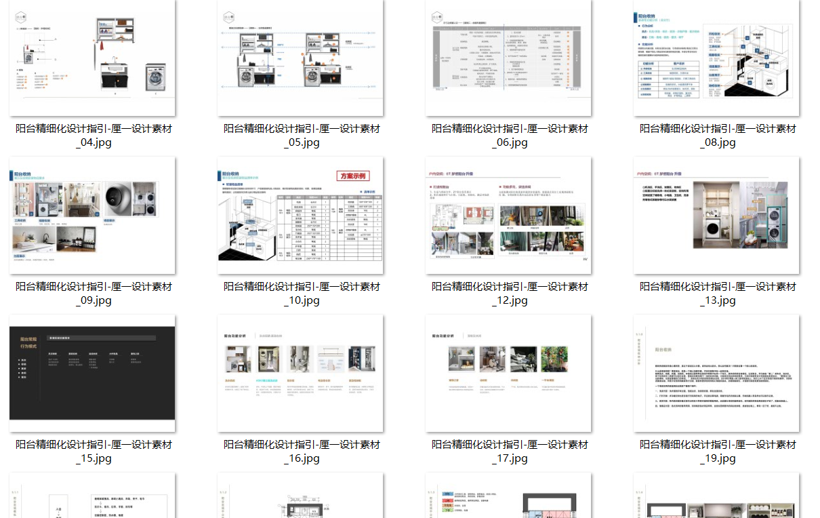Select the 阳台功能分析 thumbnail _16.jpg
This screenshot has width=820, height=518.
(300, 374)
